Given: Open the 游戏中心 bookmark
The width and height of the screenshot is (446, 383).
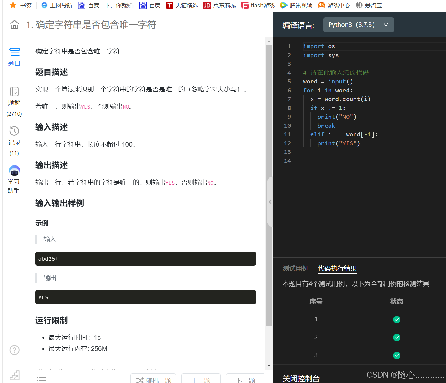Looking at the screenshot, I should pyautogui.click(x=334, y=5).
